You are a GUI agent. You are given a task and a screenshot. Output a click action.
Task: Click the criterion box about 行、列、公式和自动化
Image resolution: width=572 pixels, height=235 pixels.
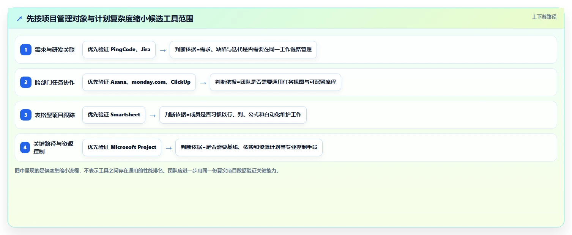(x=233, y=115)
